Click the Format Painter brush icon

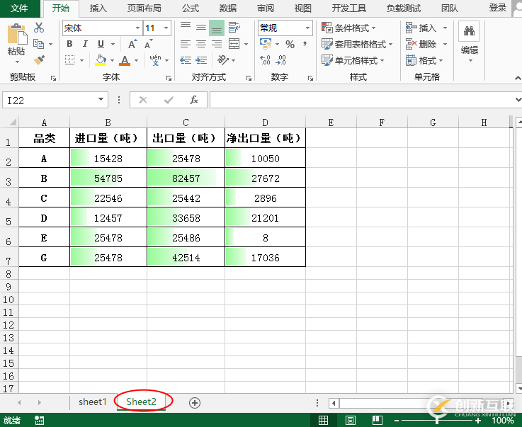click(x=39, y=60)
